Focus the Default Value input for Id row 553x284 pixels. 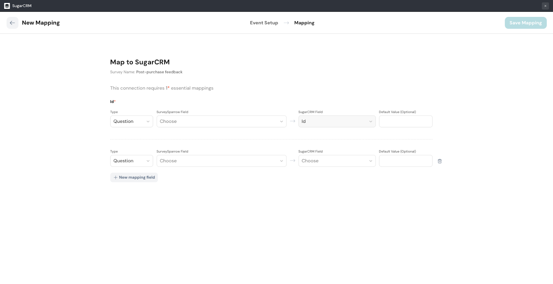click(x=405, y=121)
